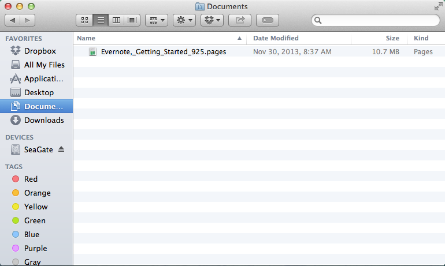
Task: Toggle list view mode on
Action: (101, 20)
